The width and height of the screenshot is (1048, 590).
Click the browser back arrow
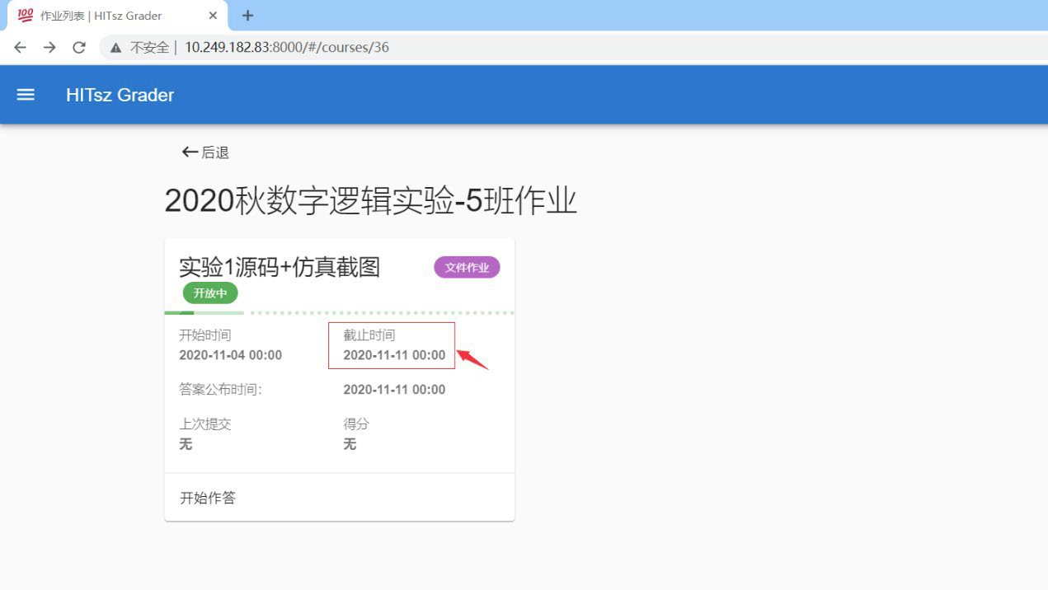point(20,47)
